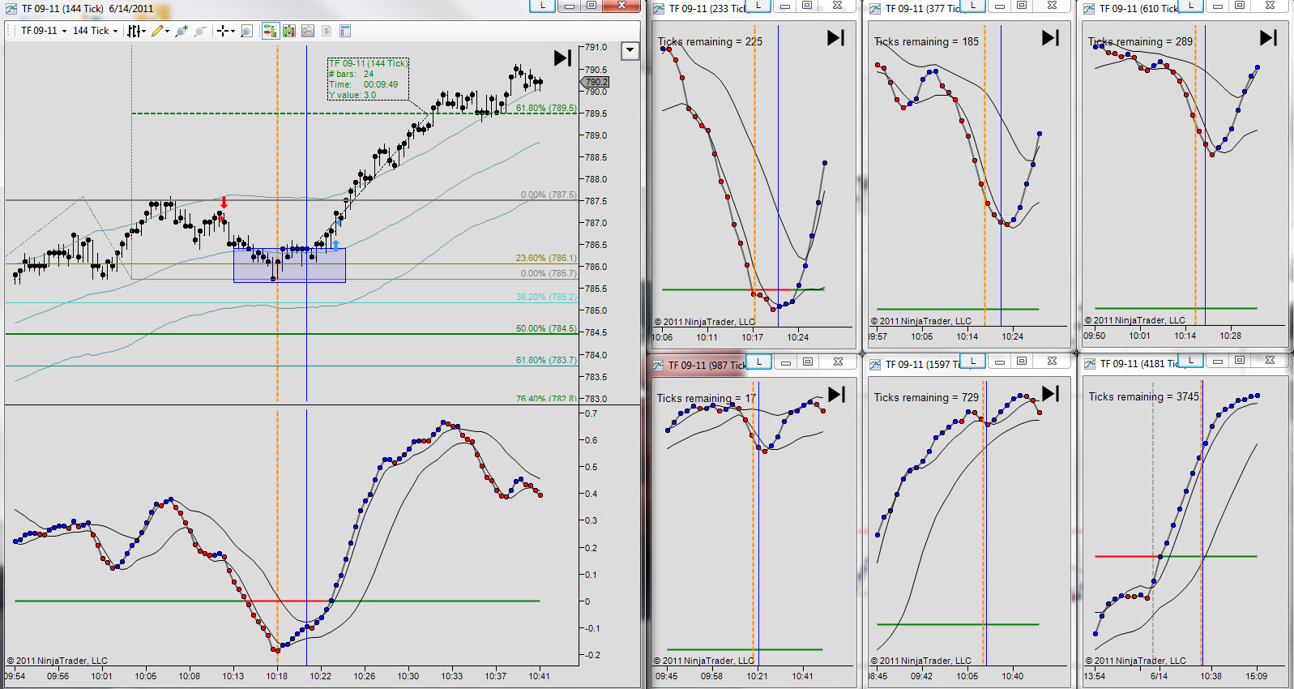
Task: Toggle the chart trader icon
Action: coord(271,31)
